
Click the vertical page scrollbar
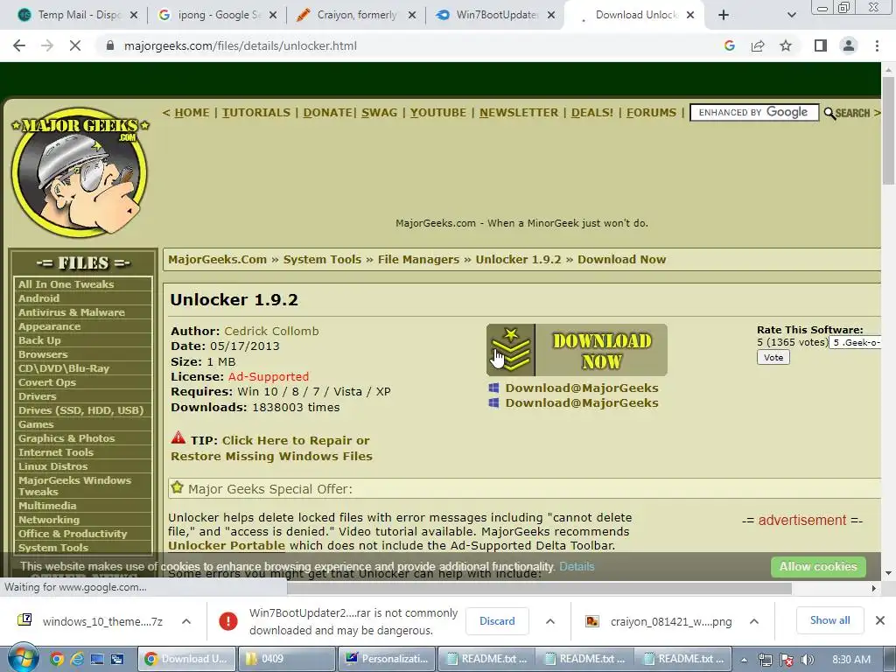(888, 130)
